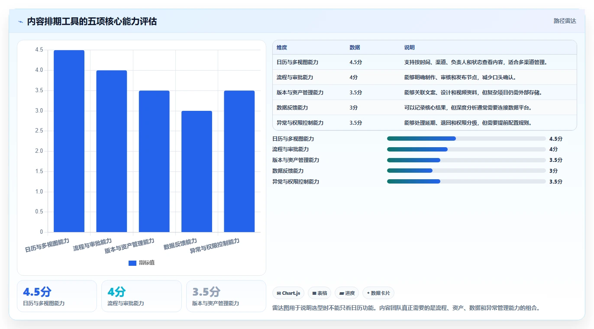Click the 4.5 y-axis tick label
The height and width of the screenshot is (329, 594).
click(x=39, y=50)
